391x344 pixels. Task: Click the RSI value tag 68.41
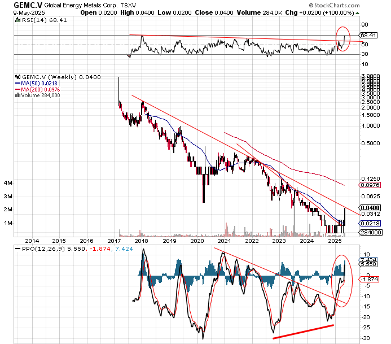coord(368,36)
